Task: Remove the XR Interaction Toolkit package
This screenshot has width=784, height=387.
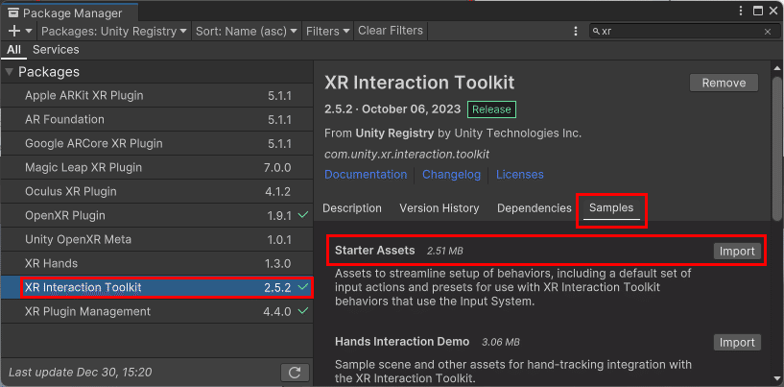Action: click(x=724, y=83)
